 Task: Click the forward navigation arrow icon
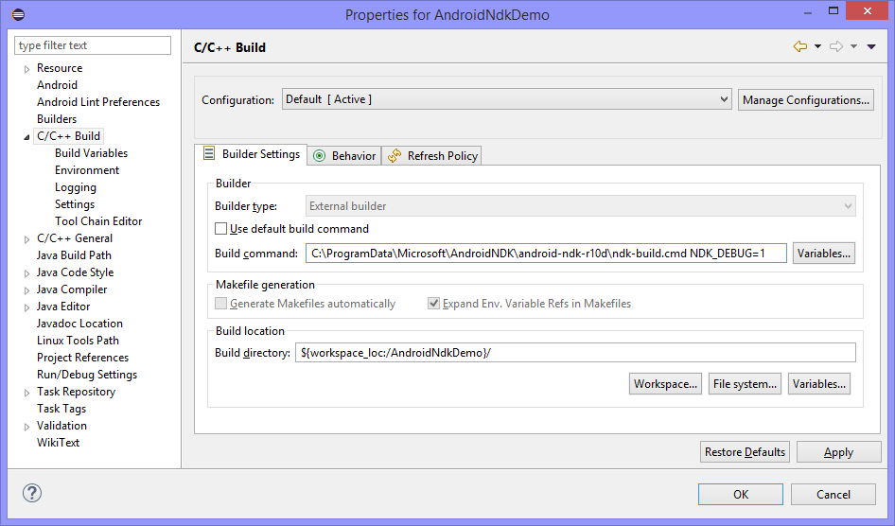(x=835, y=46)
